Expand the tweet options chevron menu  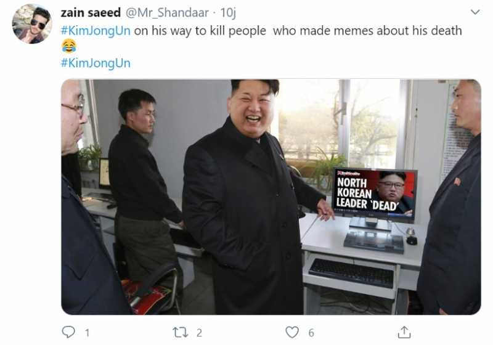point(475,12)
